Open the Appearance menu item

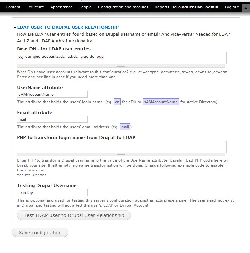point(61,7)
